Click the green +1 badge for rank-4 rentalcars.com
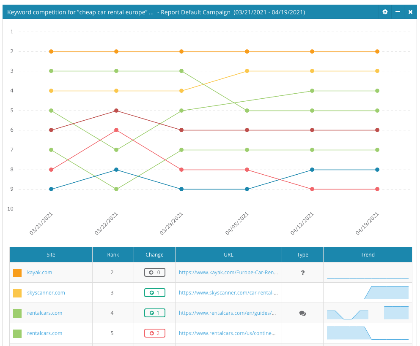Viewport: 420px width, 346px height. [x=154, y=313]
